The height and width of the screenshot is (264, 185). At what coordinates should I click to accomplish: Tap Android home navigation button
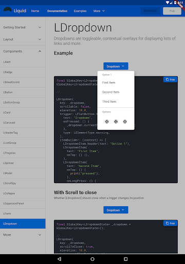click(x=92, y=259)
